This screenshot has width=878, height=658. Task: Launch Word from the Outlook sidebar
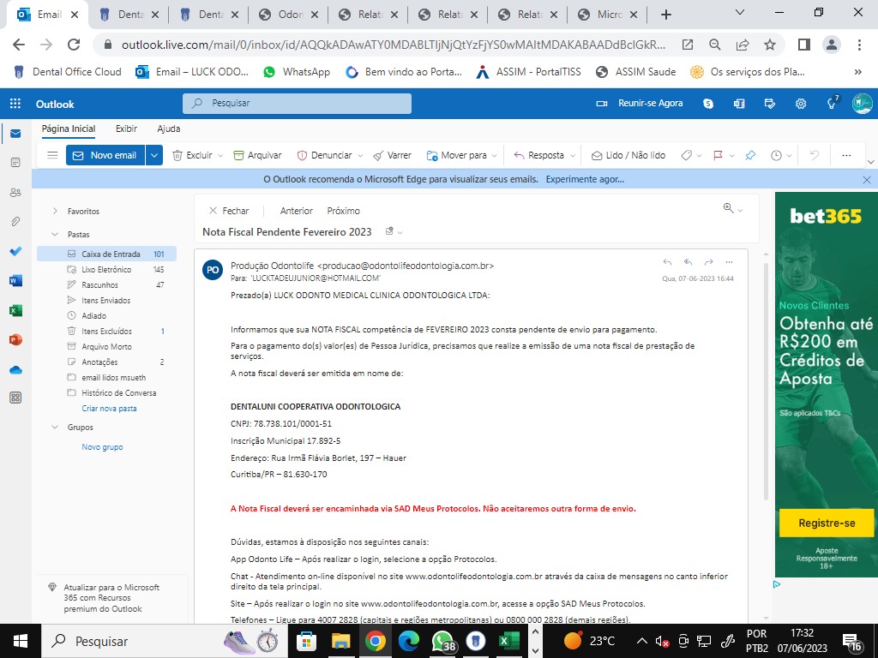click(x=15, y=281)
